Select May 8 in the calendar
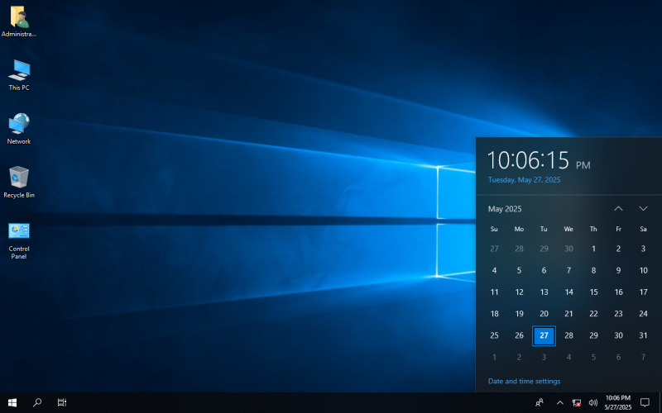 coord(593,271)
